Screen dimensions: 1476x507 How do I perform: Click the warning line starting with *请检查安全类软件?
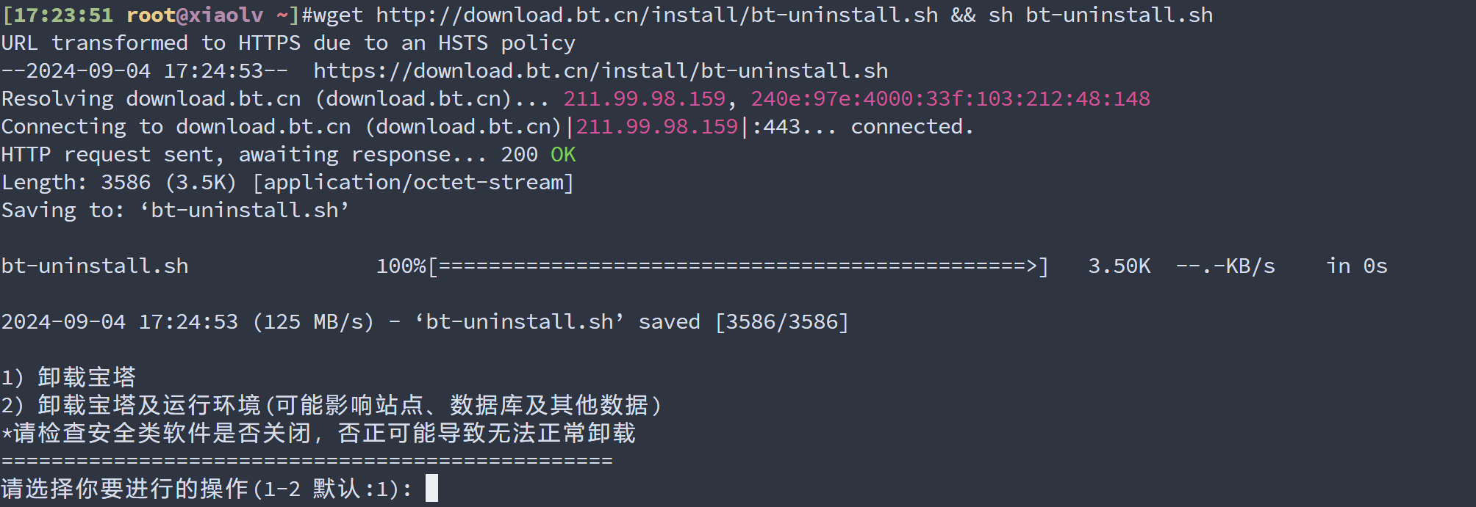[318, 433]
